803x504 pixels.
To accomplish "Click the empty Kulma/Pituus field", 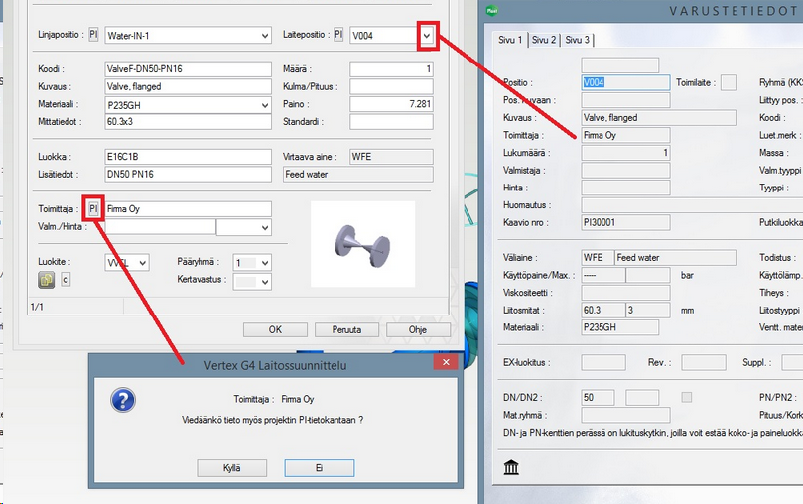I will pos(391,86).
